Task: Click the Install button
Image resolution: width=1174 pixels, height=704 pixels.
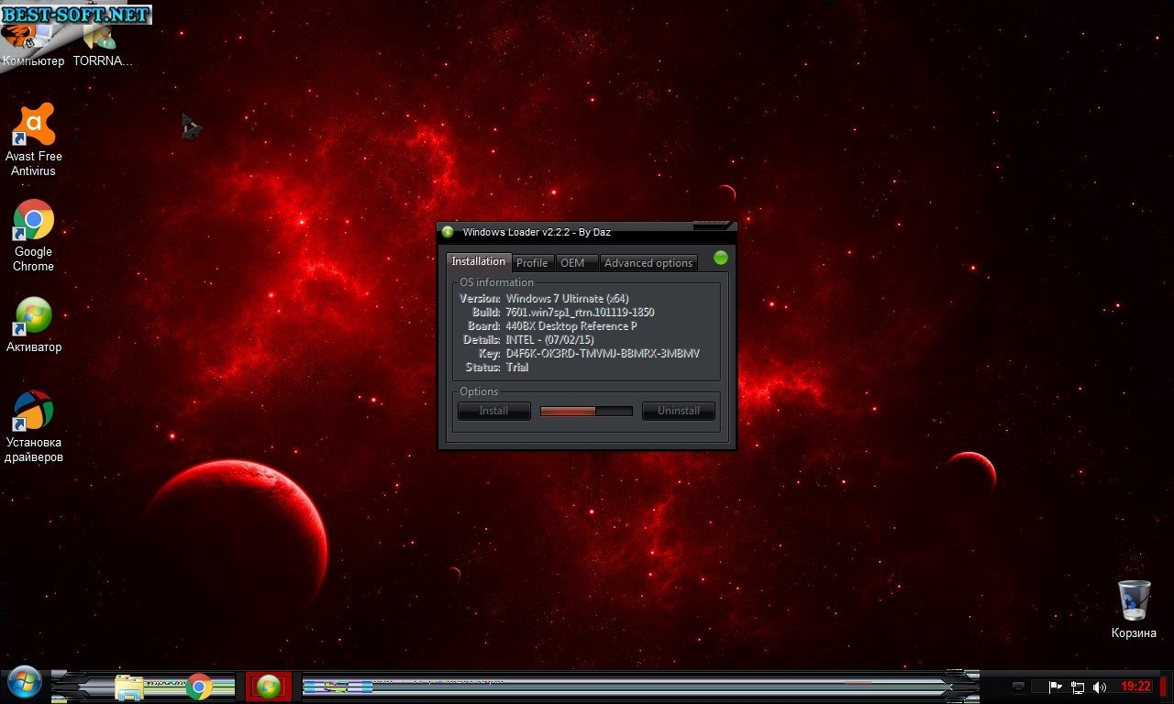Action: [x=493, y=411]
